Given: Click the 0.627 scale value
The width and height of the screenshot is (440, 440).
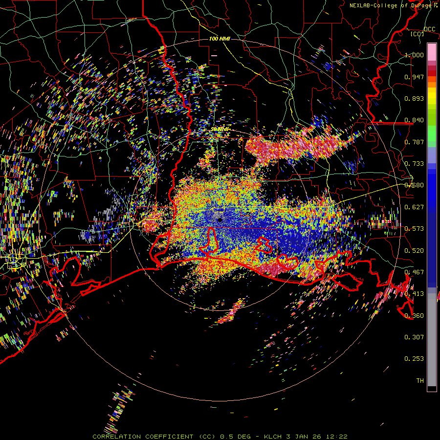Looking at the screenshot, I should tap(414, 207).
